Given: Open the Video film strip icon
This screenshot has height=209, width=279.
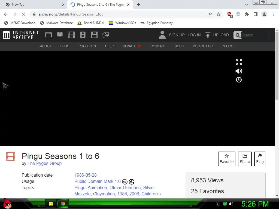Looking at the screenshot, I should click(x=71, y=35).
